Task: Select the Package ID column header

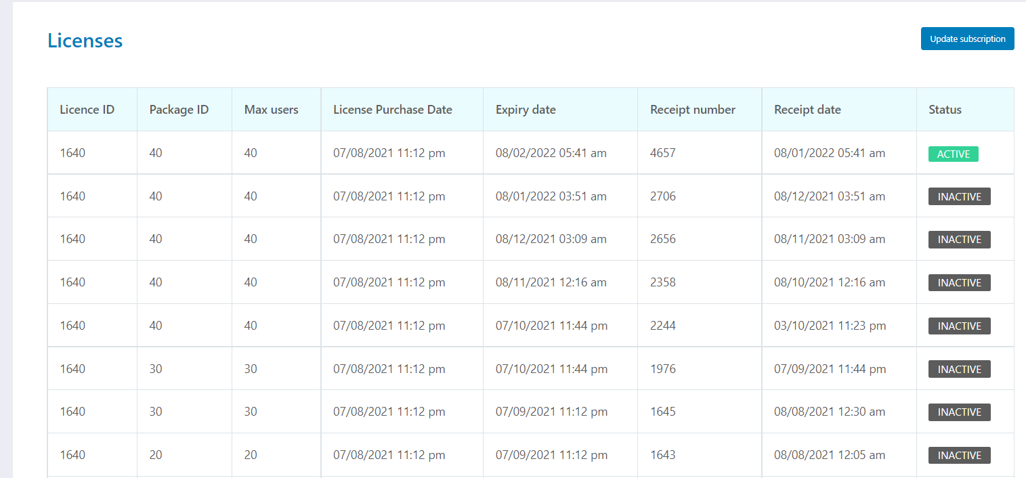Action: (x=179, y=110)
